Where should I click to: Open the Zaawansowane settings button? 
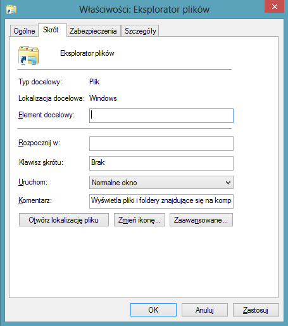(x=201, y=220)
